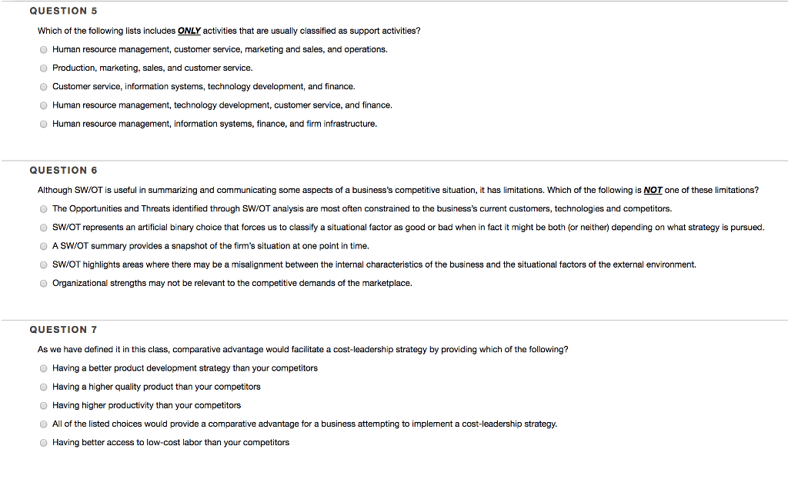Select 'Human resource management, technology development, customer service' radio
This screenshot has height=479, width=788.
coord(44,105)
